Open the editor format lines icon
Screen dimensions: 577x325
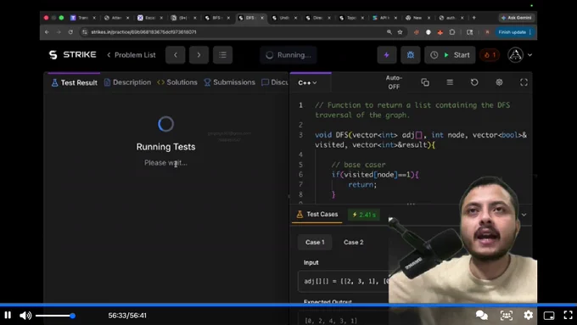coord(450,82)
